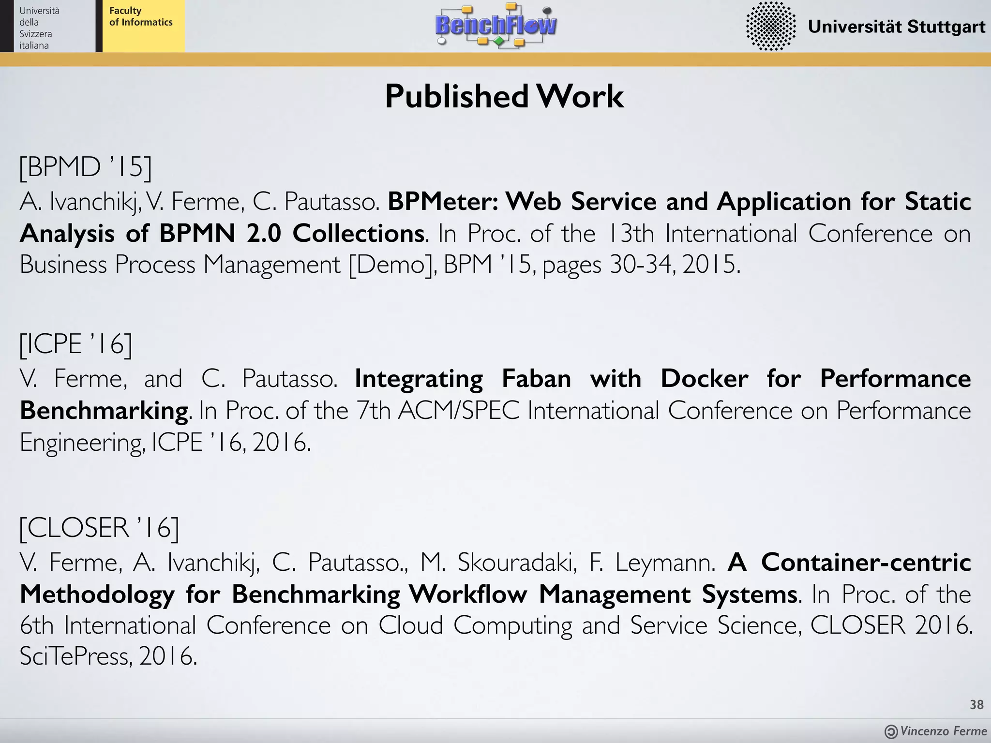Screen dimensions: 991x743
Task: Click the Università della Svizzera italiana logo
Action: 48,26
